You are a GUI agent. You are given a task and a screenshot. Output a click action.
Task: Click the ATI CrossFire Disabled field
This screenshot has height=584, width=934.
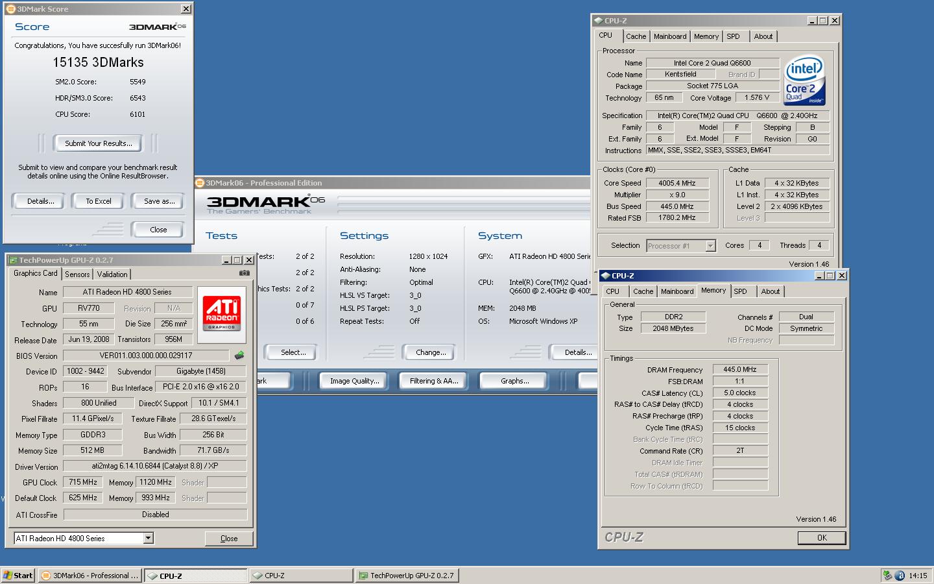pyautogui.click(x=156, y=515)
